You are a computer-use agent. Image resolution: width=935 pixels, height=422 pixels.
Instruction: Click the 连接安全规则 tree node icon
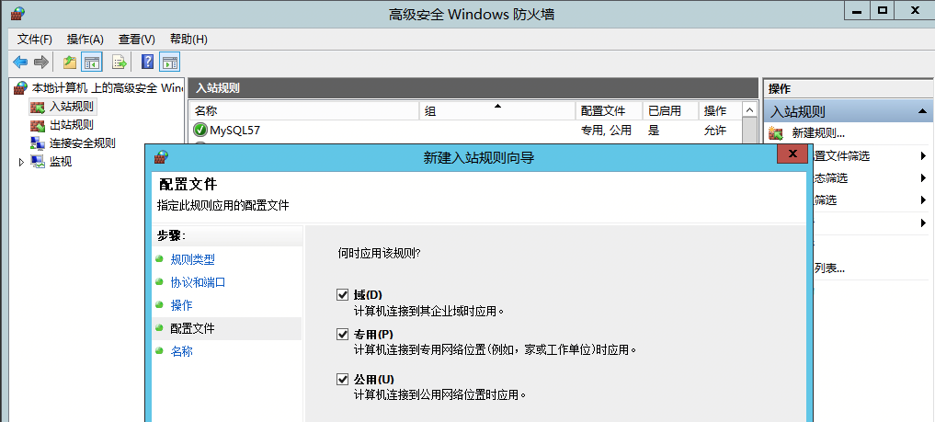[38, 143]
